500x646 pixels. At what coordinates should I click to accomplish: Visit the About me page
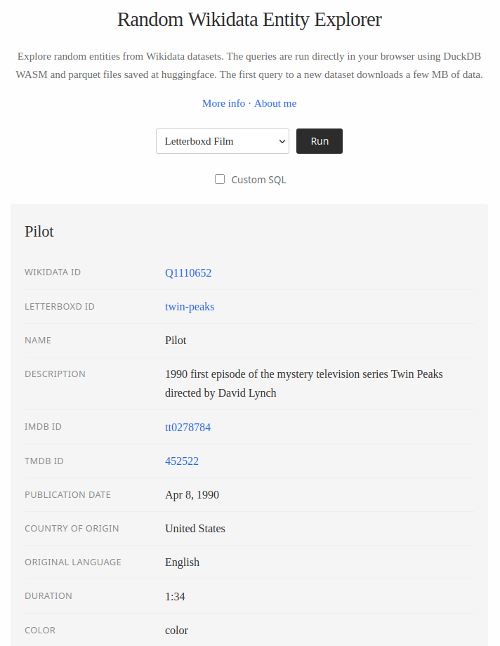[x=275, y=103]
